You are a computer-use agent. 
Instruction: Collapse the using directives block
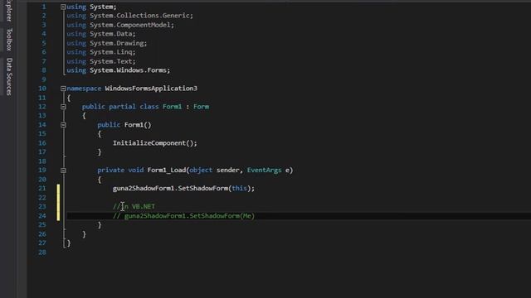click(x=63, y=7)
